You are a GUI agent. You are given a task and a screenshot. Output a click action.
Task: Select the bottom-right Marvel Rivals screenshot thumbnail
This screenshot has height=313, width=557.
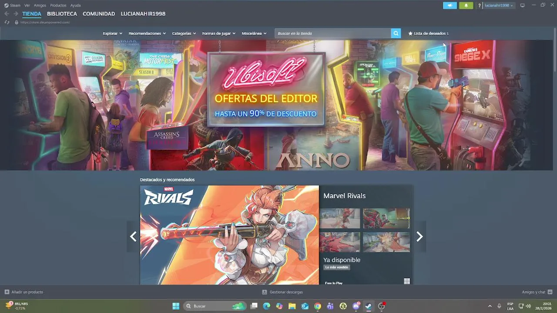click(386, 242)
